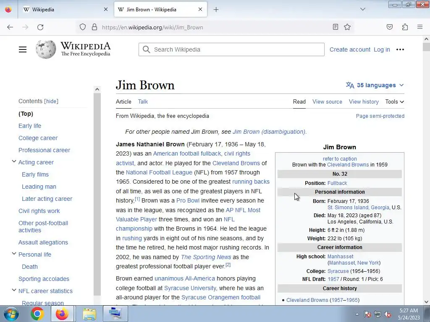The width and height of the screenshot is (430, 322).
Task: Collapse Acting career section in contents
Action: click(14, 161)
